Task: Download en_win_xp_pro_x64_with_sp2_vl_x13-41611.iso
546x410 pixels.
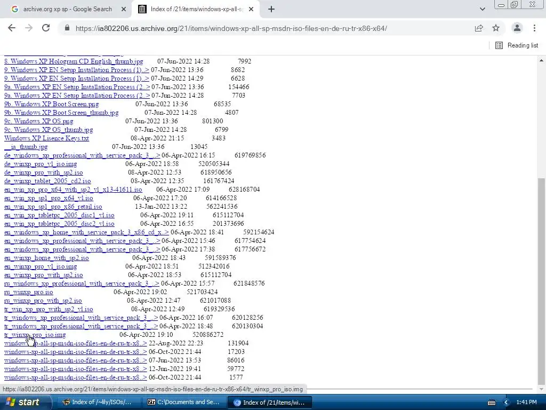Action: point(73,190)
